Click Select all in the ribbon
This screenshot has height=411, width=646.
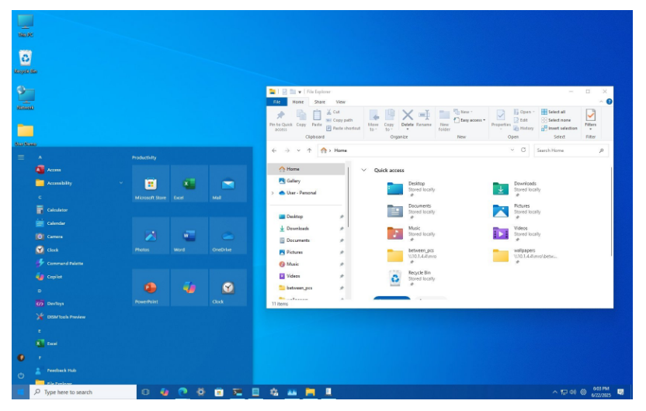point(557,112)
